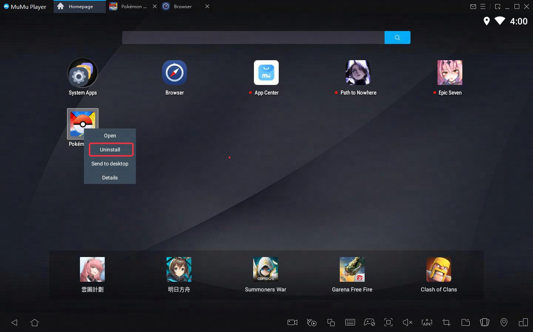Install an APK file

427,322
